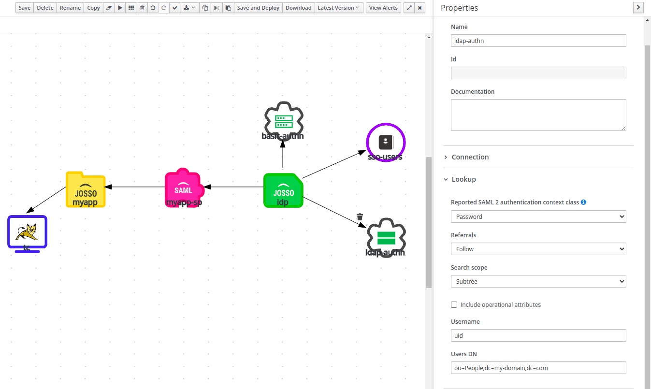Open the download-arrow dropdown in toolbar
This screenshot has height=389, width=651.
click(x=189, y=8)
